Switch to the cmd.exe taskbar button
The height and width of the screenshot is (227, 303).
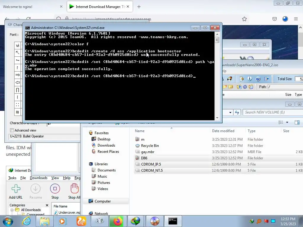(x=173, y=221)
